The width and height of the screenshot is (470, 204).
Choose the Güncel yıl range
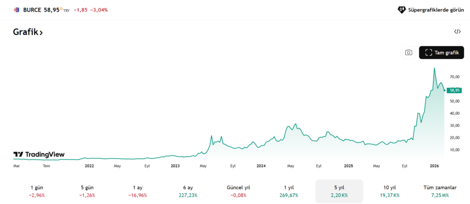[238, 191]
